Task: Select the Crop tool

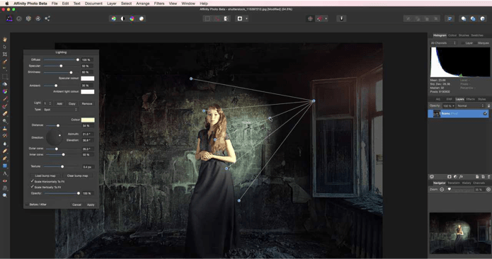Action: 5,54
